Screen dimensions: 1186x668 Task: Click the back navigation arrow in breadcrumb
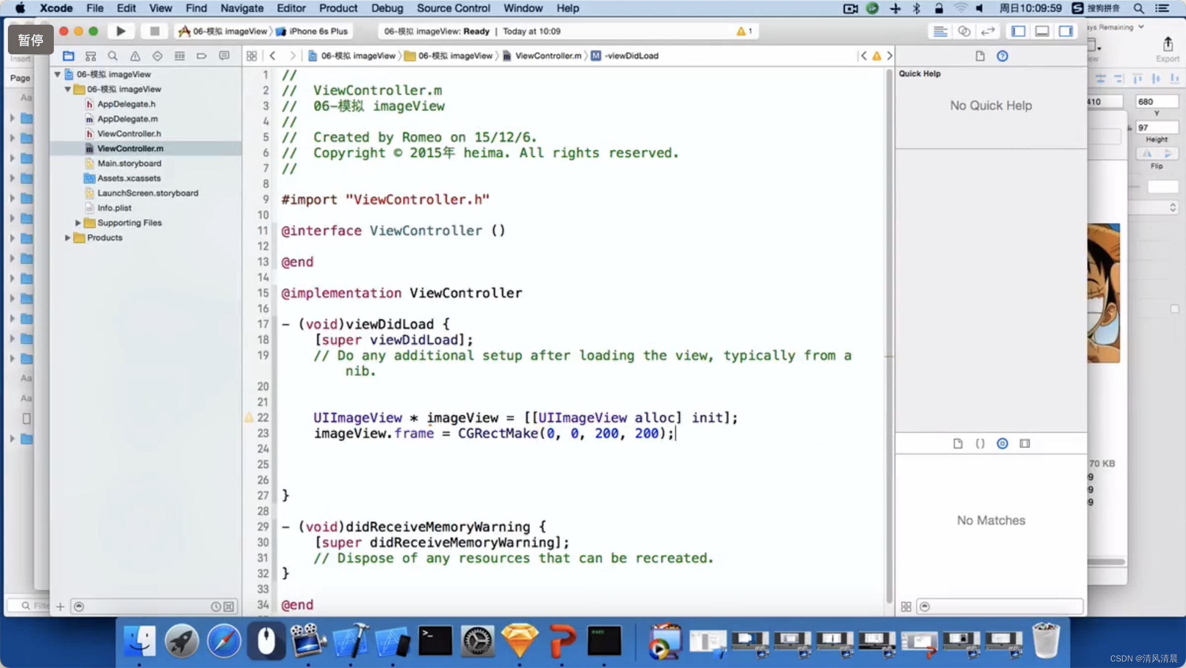click(273, 55)
